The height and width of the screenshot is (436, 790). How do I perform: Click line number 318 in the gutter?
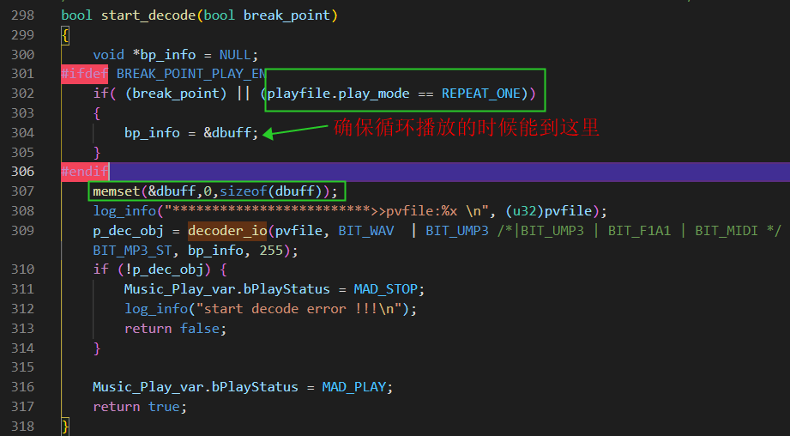click(22, 426)
